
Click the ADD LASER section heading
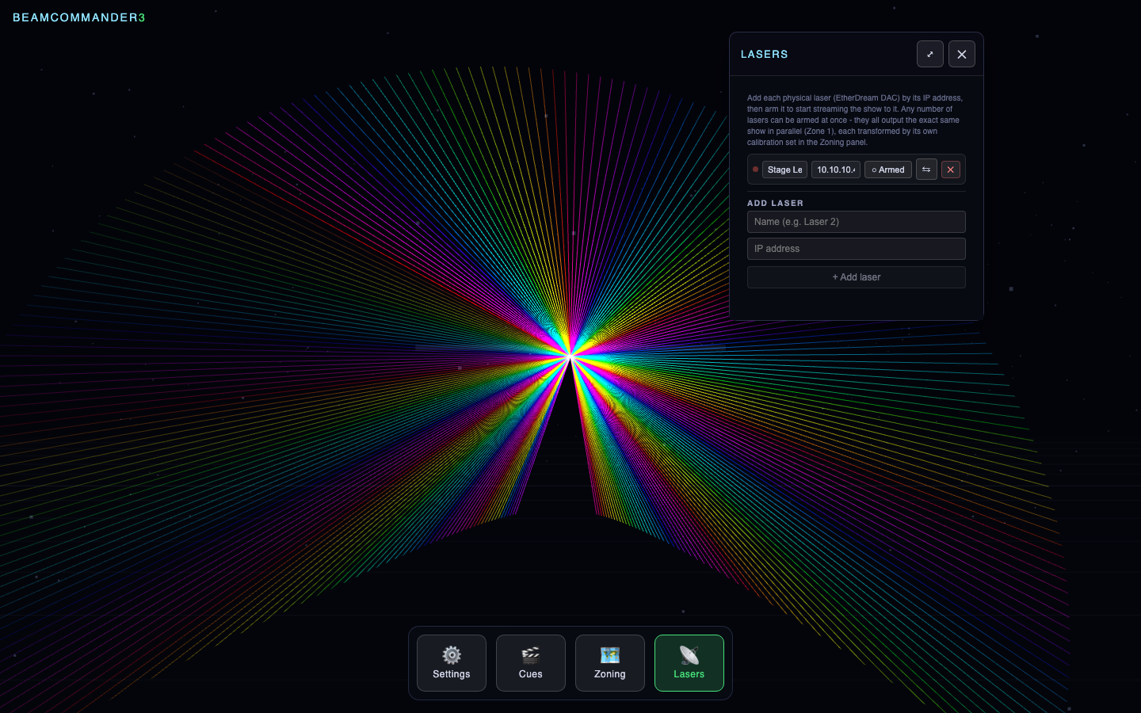775,203
